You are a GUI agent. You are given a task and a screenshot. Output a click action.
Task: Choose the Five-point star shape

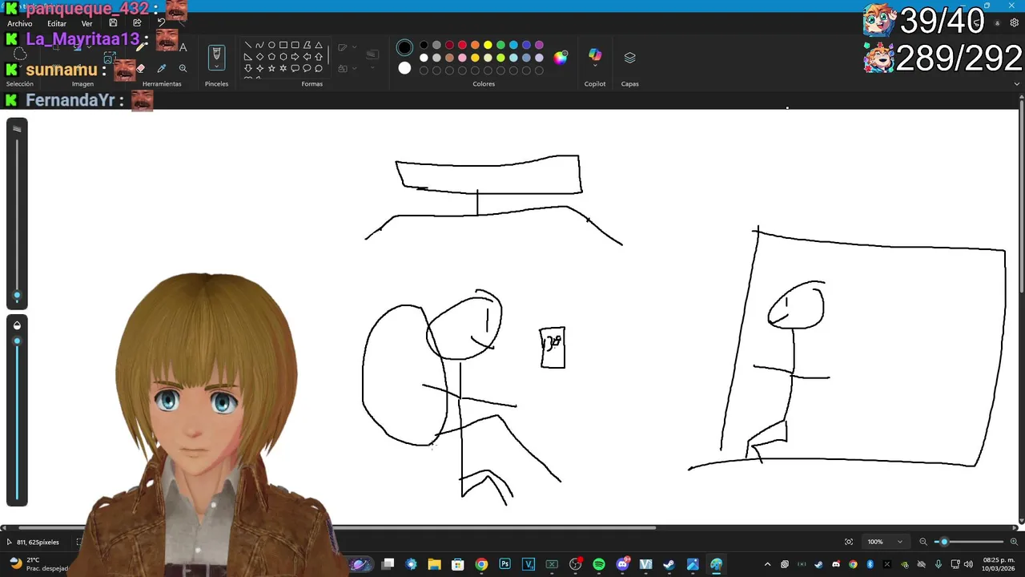[271, 69]
